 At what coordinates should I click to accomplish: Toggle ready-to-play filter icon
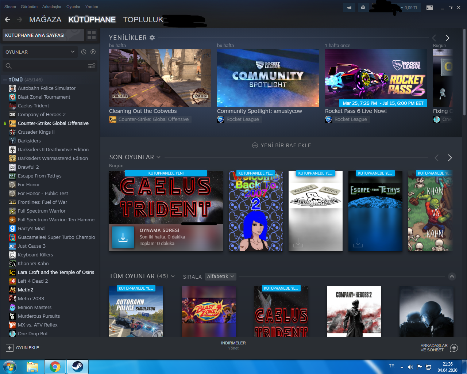93,52
